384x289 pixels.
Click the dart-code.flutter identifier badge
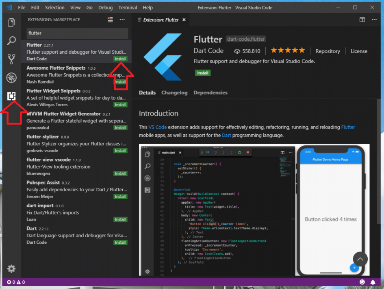tap(246, 39)
